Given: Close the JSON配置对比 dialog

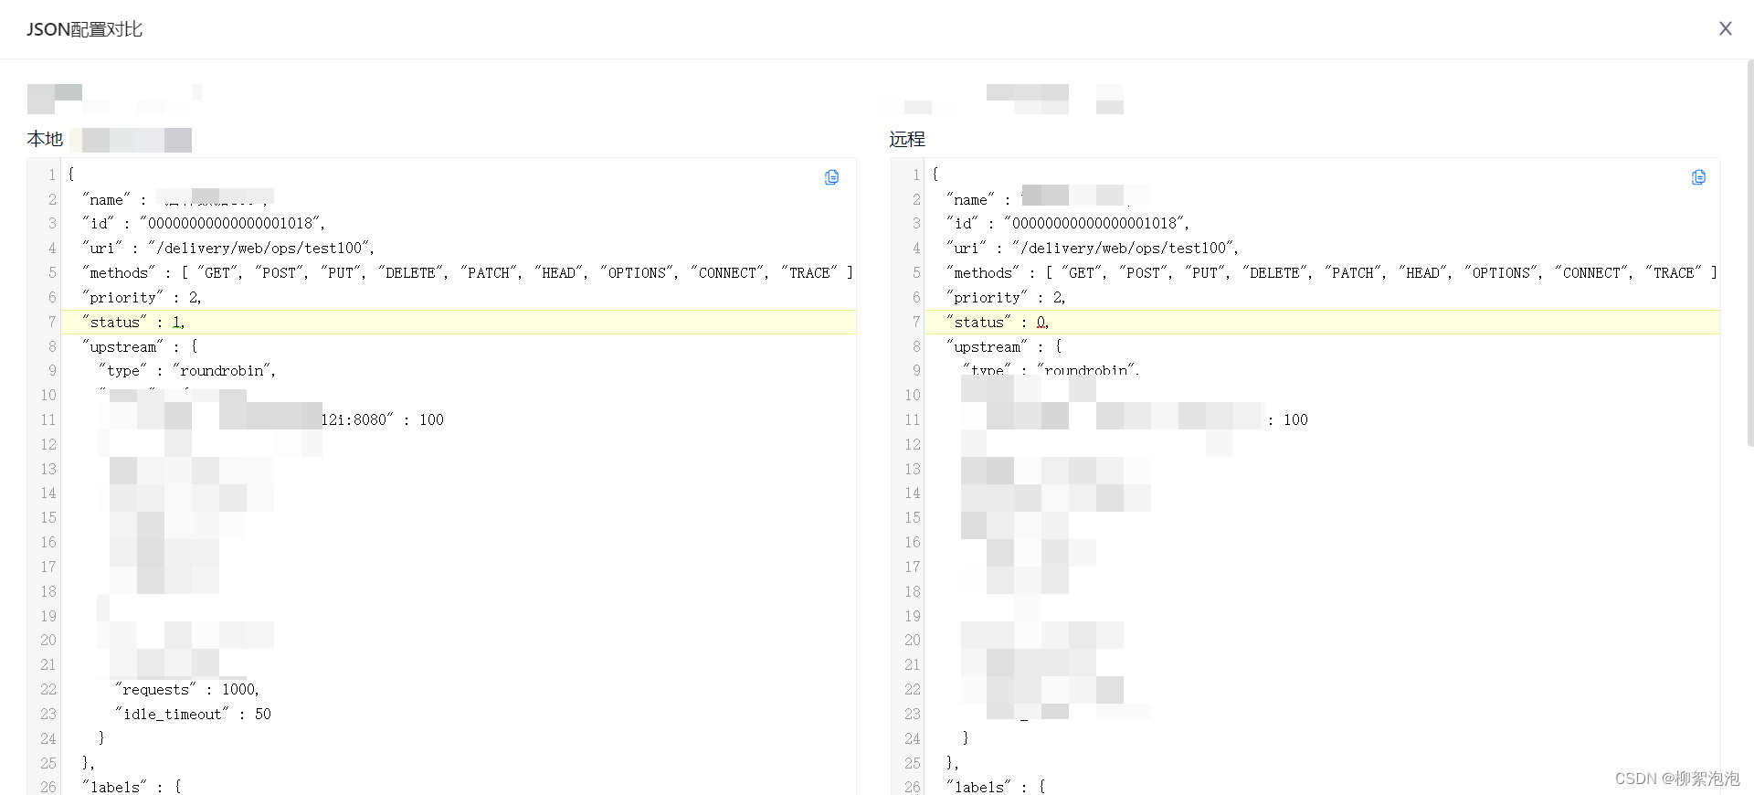Looking at the screenshot, I should click(x=1725, y=28).
